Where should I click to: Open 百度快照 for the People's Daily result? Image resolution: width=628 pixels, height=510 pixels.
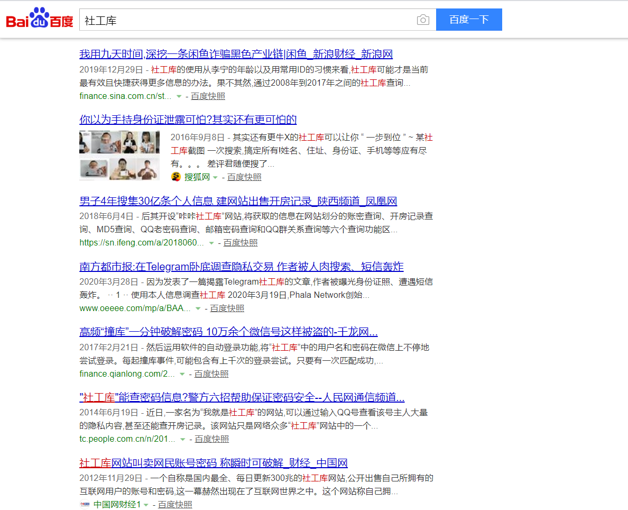[212, 439]
